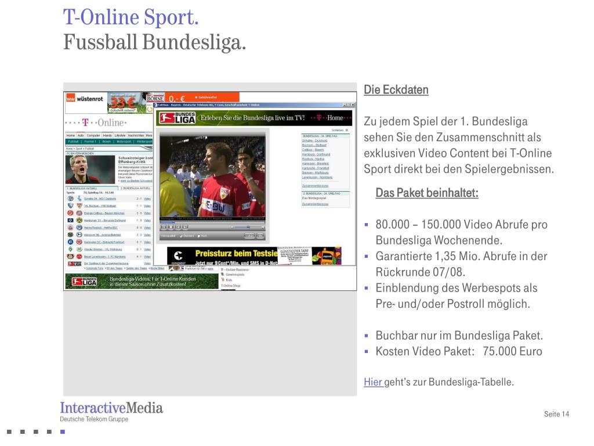The width and height of the screenshot is (594, 446).
Task: Click the video progress bar under the video
Action: [212, 222]
